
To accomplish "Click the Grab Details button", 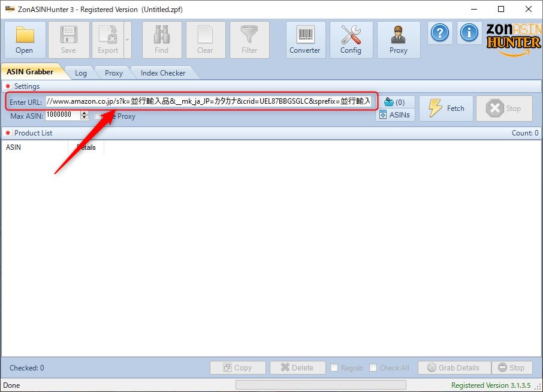I will pyautogui.click(x=454, y=368).
